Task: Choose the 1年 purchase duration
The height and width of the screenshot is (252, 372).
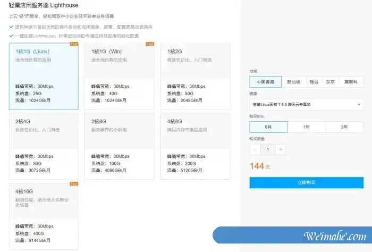Action: click(307, 127)
